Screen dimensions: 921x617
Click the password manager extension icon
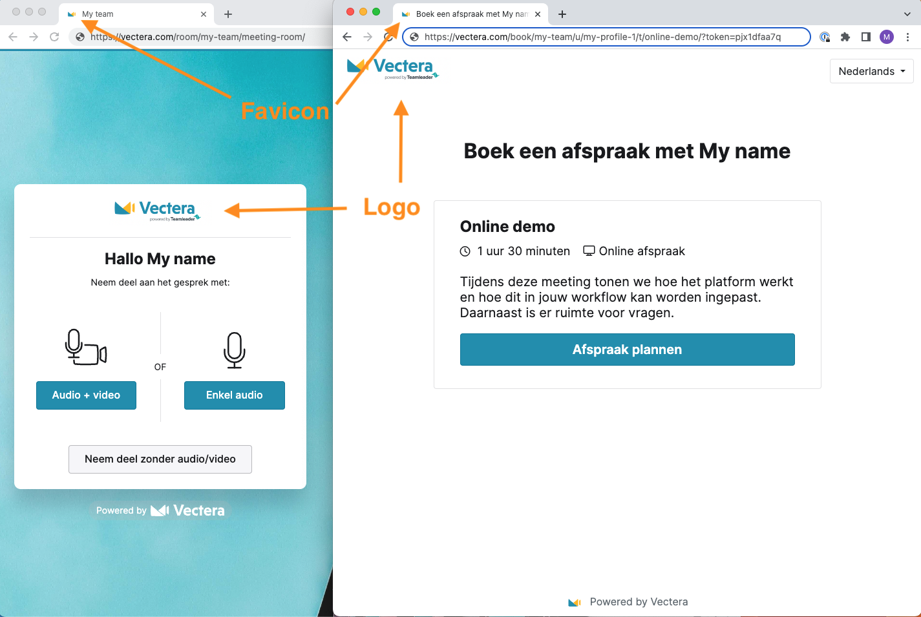(x=825, y=37)
